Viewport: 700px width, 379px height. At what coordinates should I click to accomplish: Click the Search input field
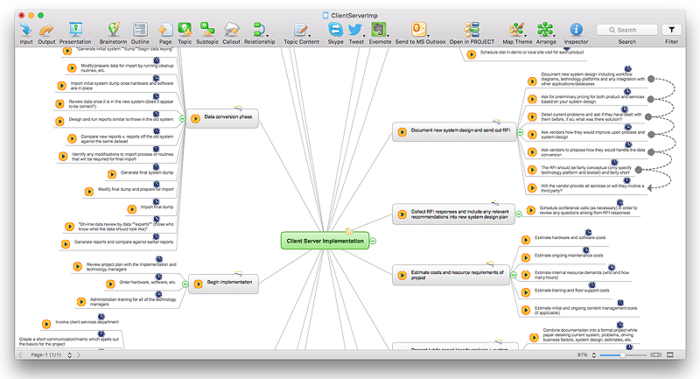point(627,30)
